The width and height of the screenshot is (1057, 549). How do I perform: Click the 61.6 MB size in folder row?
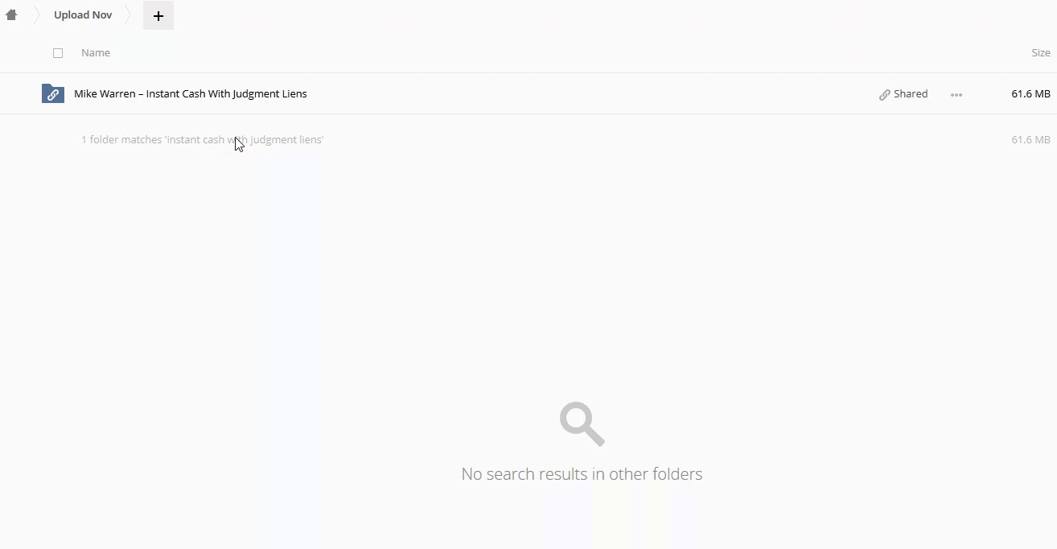click(x=1030, y=94)
